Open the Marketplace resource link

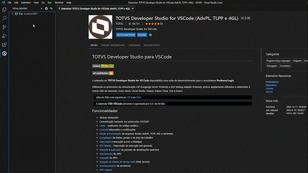272,82
